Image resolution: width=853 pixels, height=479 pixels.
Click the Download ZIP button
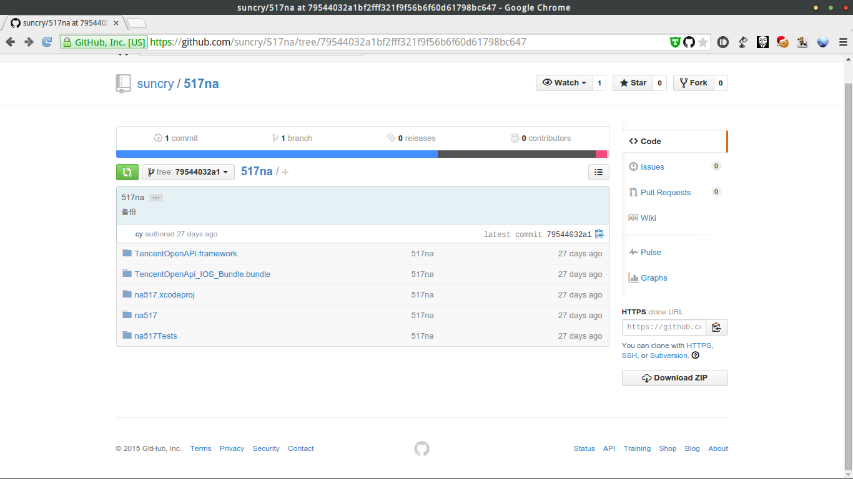(x=675, y=378)
